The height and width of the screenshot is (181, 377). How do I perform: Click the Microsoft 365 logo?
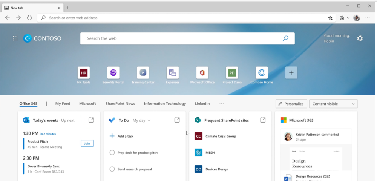(284, 120)
